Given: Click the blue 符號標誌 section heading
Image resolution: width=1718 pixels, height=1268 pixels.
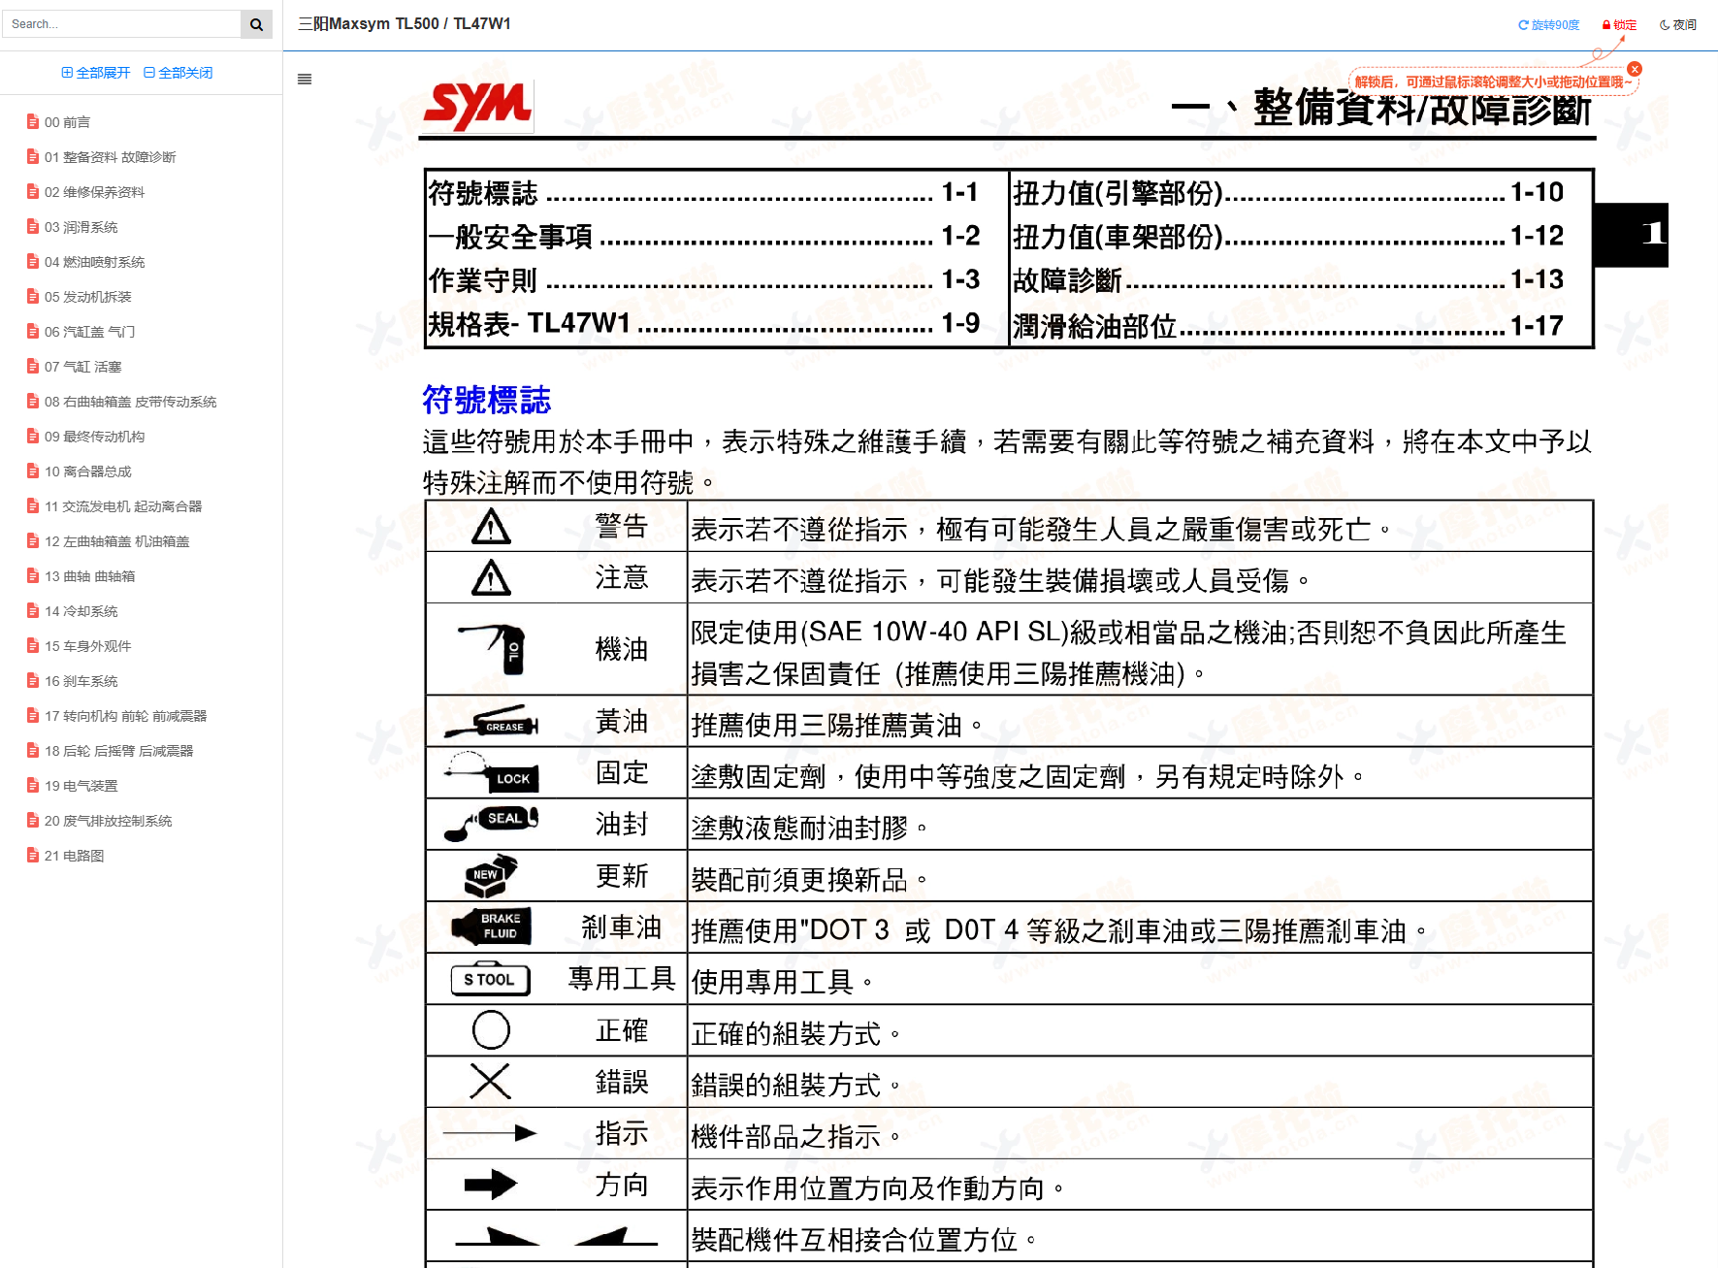Looking at the screenshot, I should [487, 400].
